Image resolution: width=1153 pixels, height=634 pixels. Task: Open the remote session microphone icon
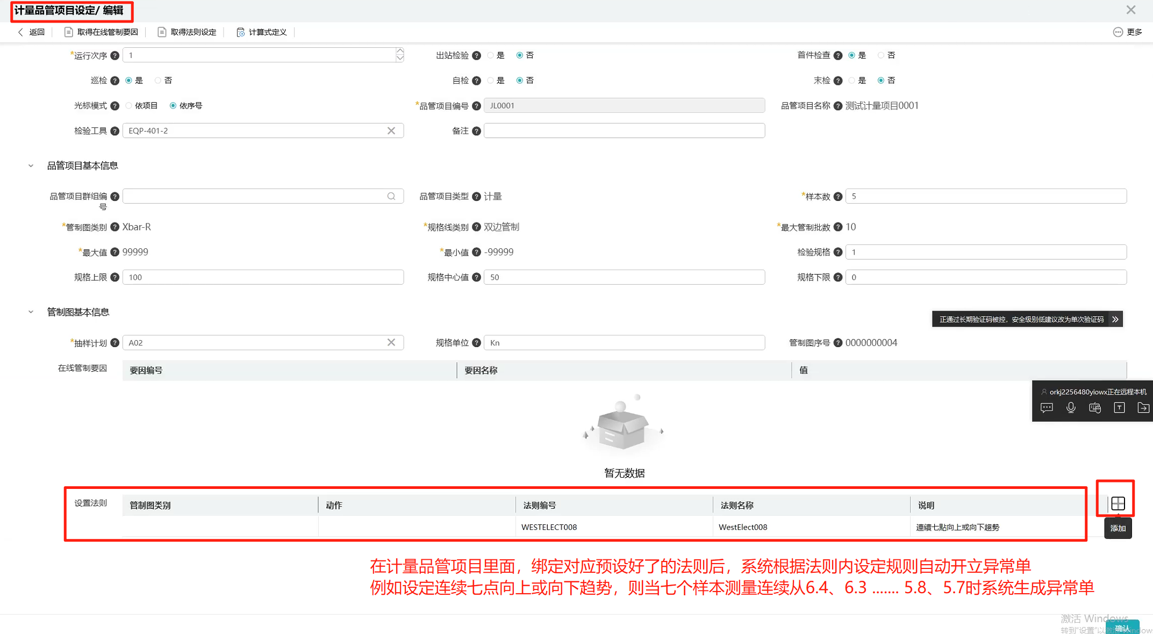tap(1071, 408)
